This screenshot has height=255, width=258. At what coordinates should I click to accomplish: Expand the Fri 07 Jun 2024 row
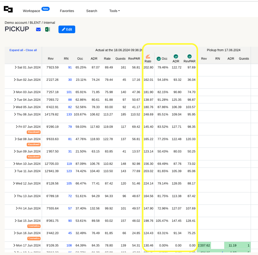coord(17,127)
